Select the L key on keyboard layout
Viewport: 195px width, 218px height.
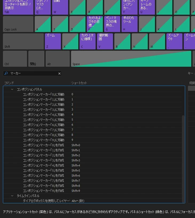tap(181, 24)
